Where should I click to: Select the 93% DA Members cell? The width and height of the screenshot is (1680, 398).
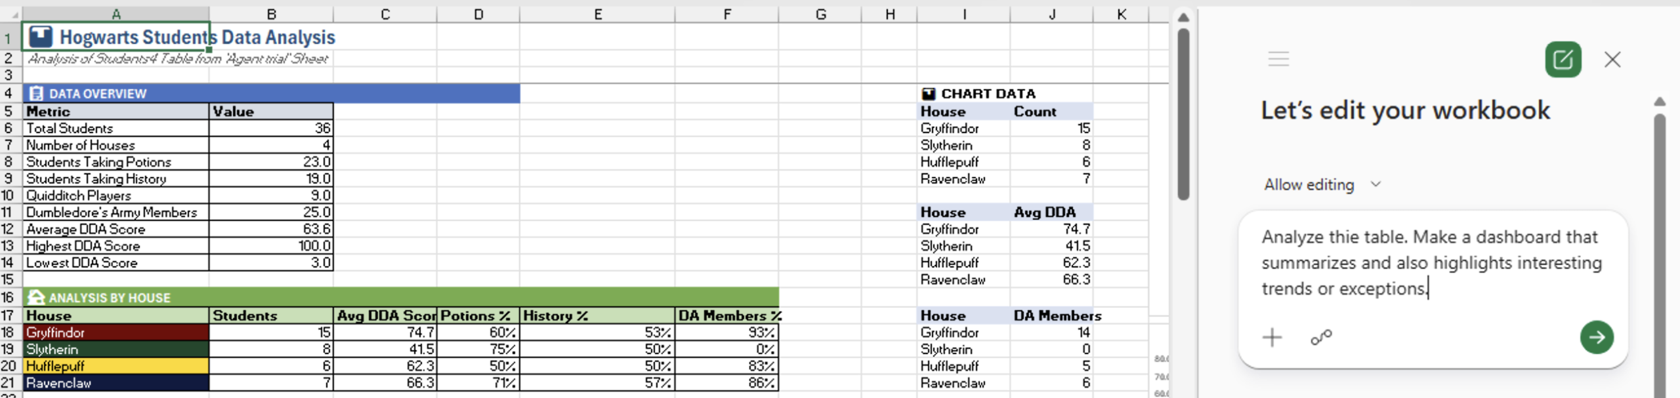(x=727, y=332)
